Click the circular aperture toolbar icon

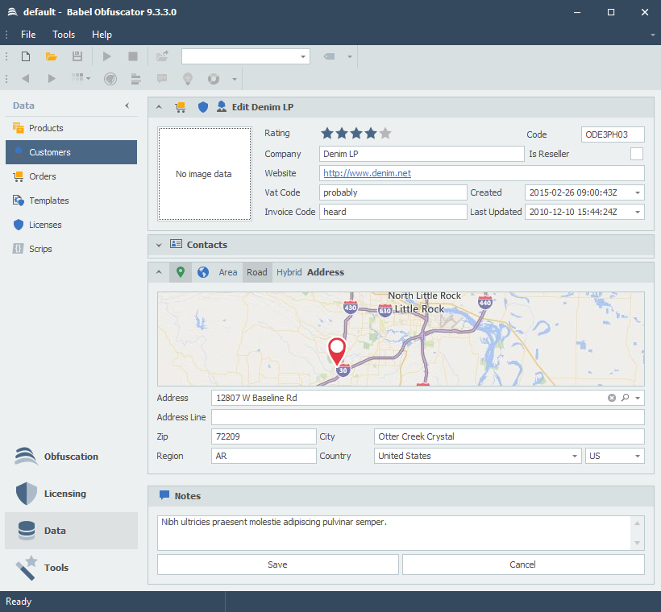tap(214, 79)
